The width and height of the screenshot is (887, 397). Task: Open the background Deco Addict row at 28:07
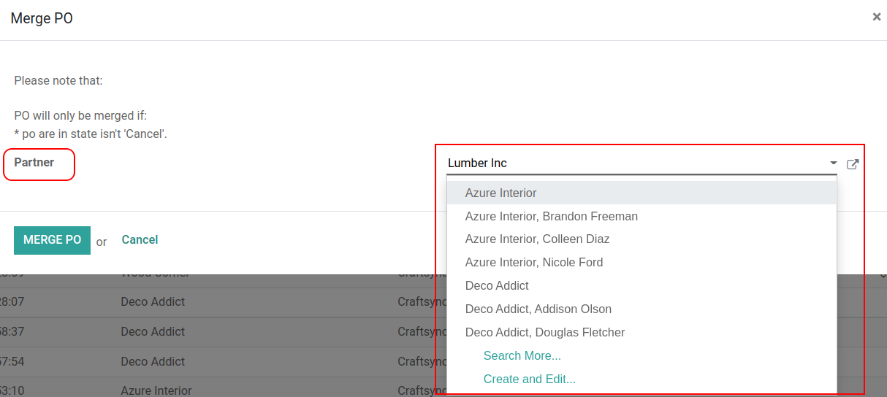(x=153, y=302)
